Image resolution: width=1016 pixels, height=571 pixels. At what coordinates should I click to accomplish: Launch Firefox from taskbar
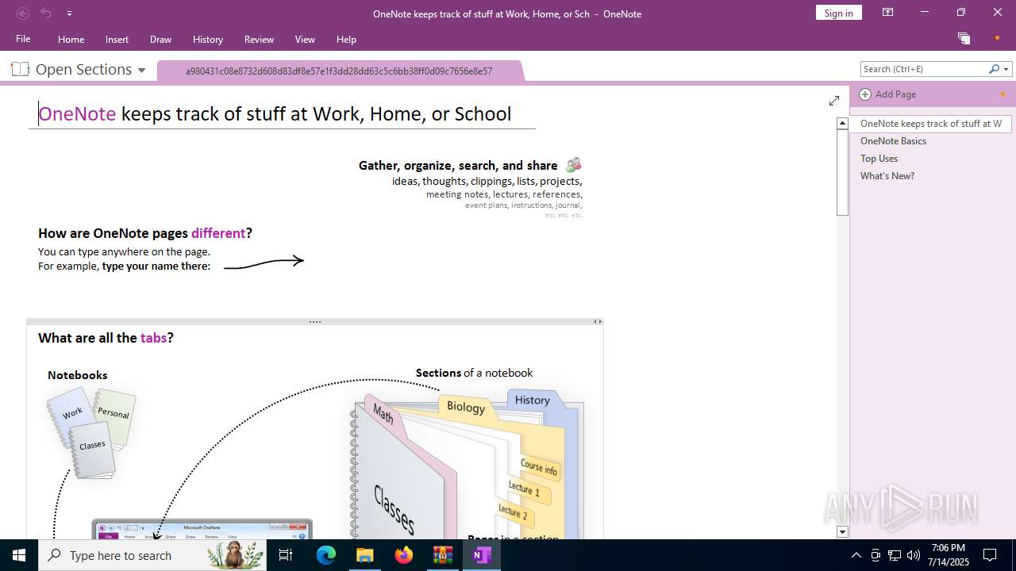(x=404, y=555)
